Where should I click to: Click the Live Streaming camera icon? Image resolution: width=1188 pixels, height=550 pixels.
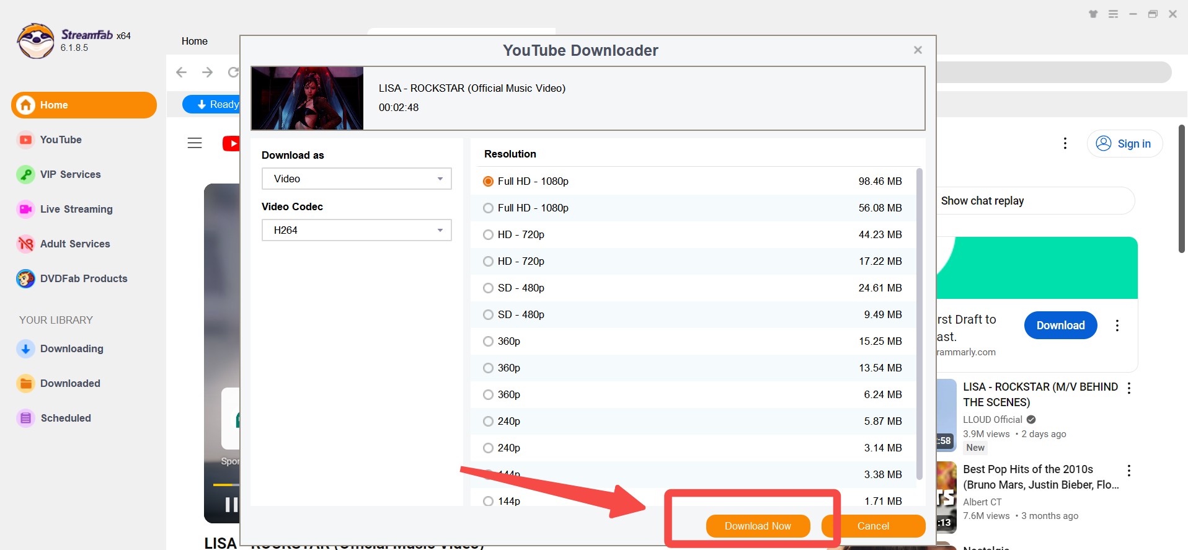(25, 209)
